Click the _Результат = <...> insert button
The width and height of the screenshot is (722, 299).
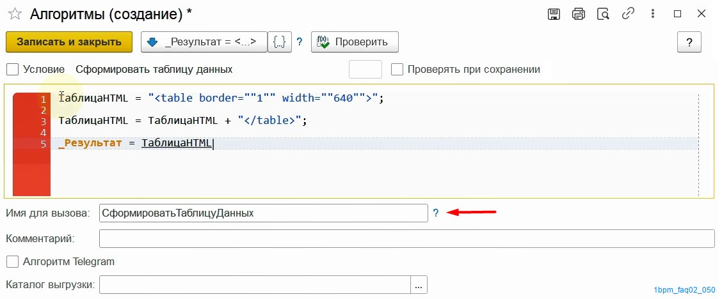click(204, 42)
